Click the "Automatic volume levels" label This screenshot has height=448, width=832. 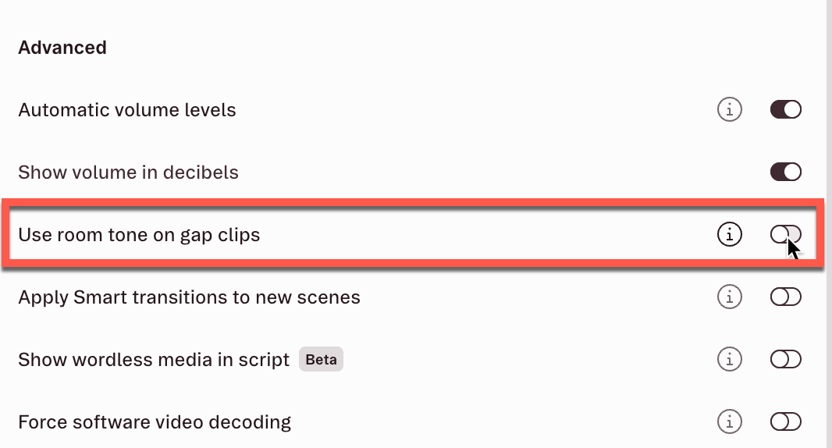point(127,110)
